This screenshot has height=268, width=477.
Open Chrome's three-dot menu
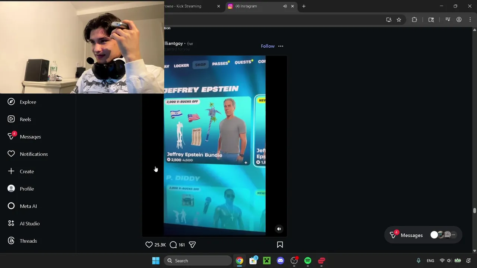(x=470, y=20)
